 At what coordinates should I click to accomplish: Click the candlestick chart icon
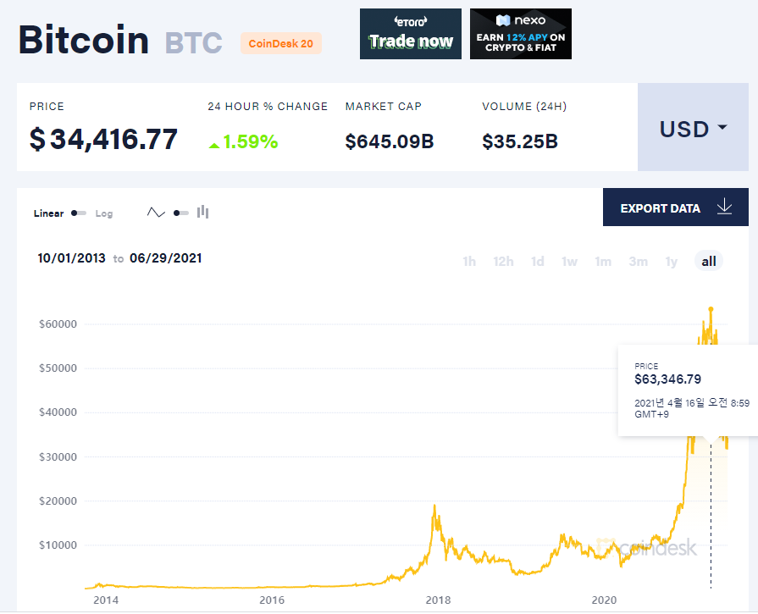coord(203,212)
